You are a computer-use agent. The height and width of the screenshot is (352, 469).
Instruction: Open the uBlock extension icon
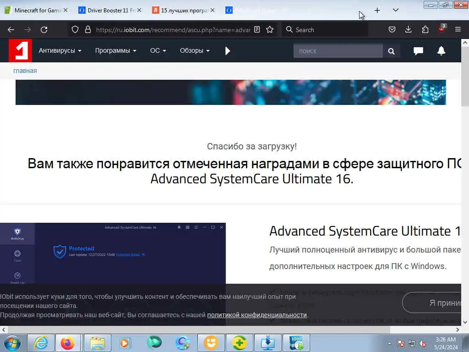click(x=442, y=29)
